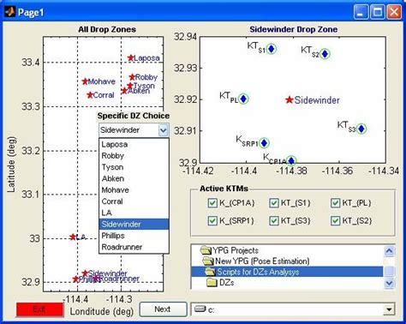This screenshot has width=406, height=324.
Task: Collapse the Specific DZ Choice dropdown arrow
Action: (164, 130)
